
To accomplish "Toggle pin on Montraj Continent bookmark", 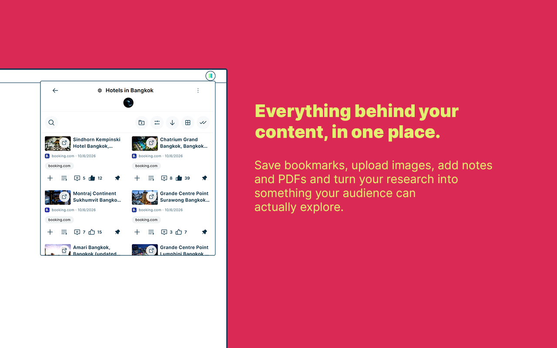I will click(x=117, y=232).
